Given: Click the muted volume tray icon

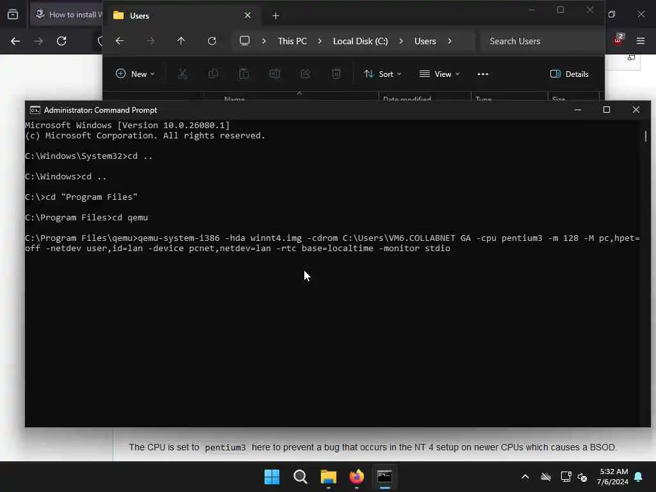Looking at the screenshot, I should tap(582, 477).
